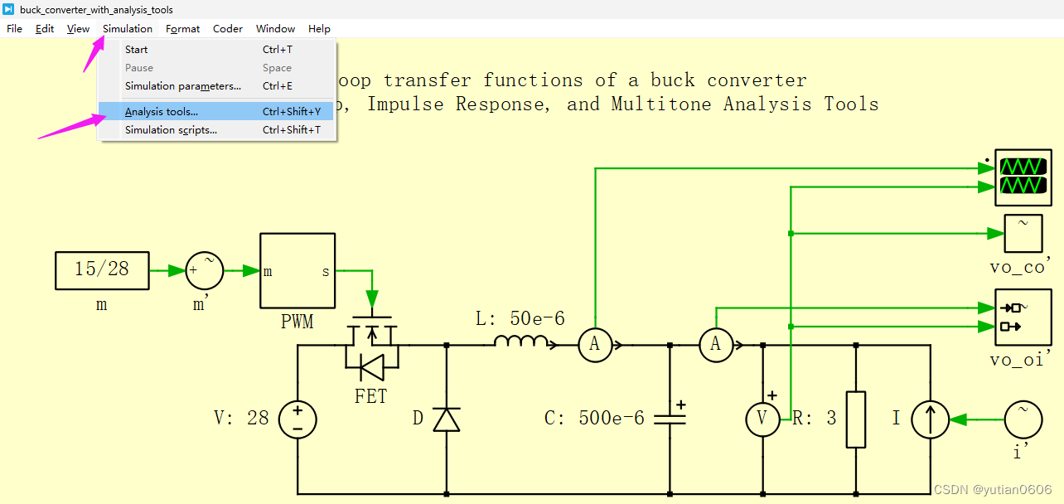1064x504 pixels.
Task: Click the voltmeter V symbol
Action: pyautogui.click(x=762, y=419)
